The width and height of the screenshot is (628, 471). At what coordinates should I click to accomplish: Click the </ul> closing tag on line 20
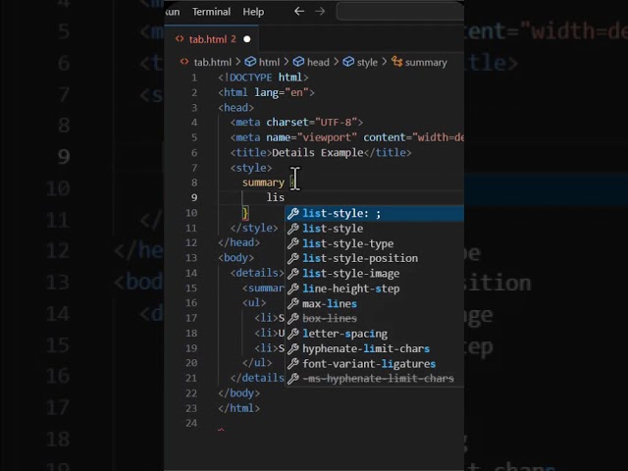257,362
